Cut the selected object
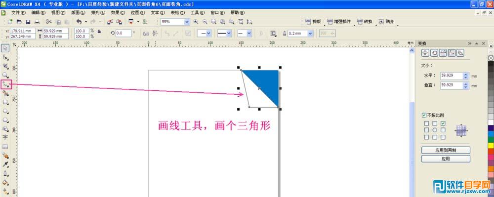The height and width of the screenshot is (197, 494). [x=49, y=22]
